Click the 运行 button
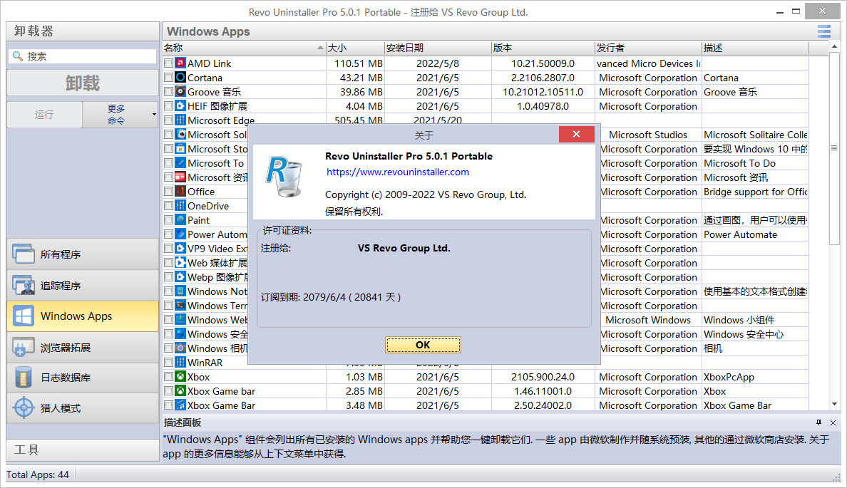Image resolution: width=847 pixels, height=488 pixels. (44, 115)
